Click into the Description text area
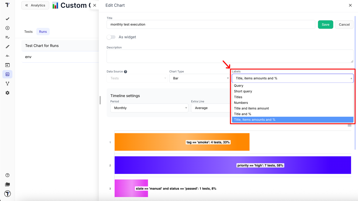358x201 pixels. (230, 56)
